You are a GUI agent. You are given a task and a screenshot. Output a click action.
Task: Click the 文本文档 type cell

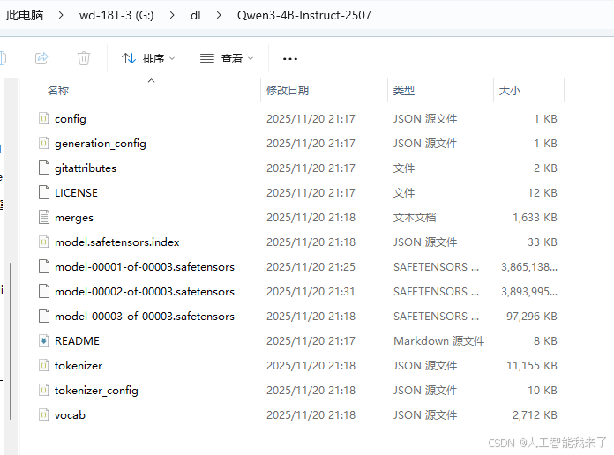click(415, 217)
